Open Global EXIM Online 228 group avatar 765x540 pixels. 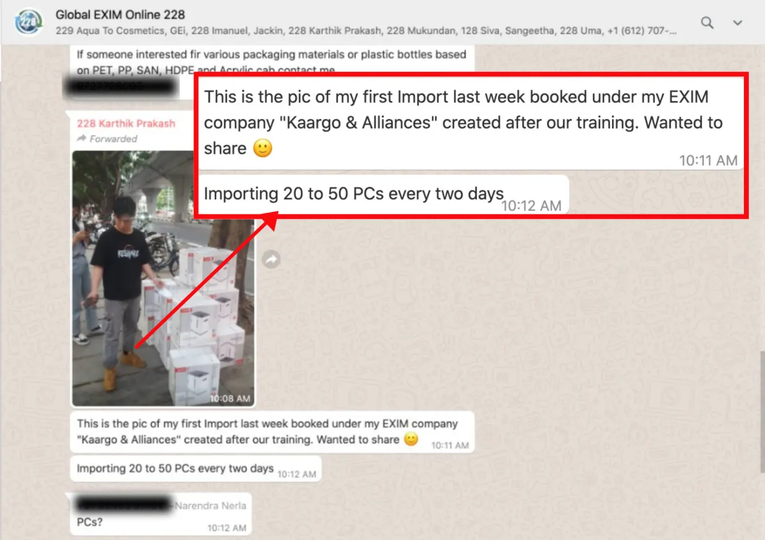pos(27,22)
